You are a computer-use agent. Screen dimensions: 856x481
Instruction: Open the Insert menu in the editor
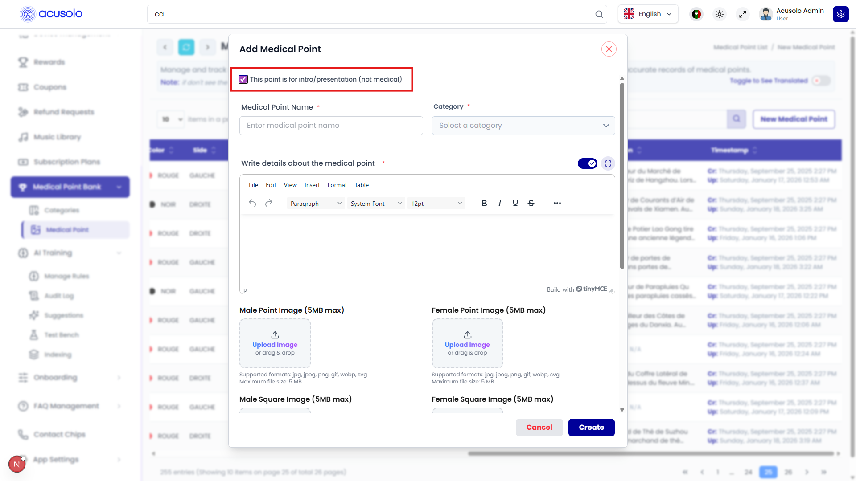pos(312,185)
